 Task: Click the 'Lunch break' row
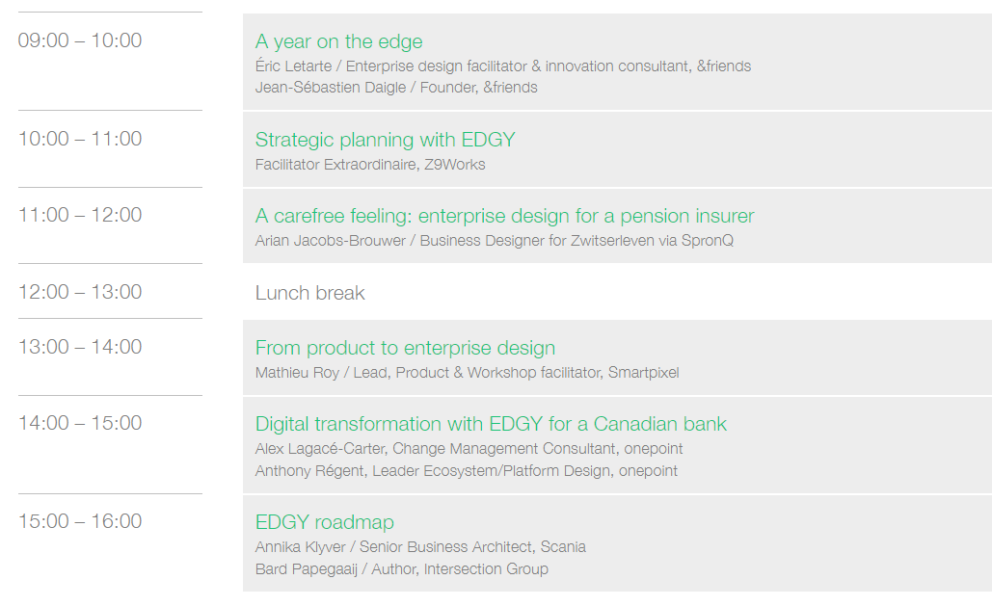(x=309, y=293)
